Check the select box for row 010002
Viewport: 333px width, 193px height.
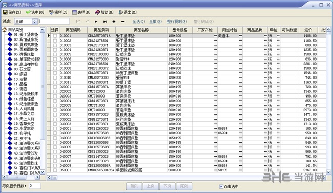pyautogui.click(x=55, y=41)
